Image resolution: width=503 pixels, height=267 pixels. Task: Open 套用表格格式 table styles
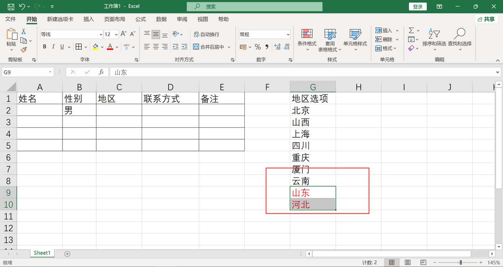(330, 40)
